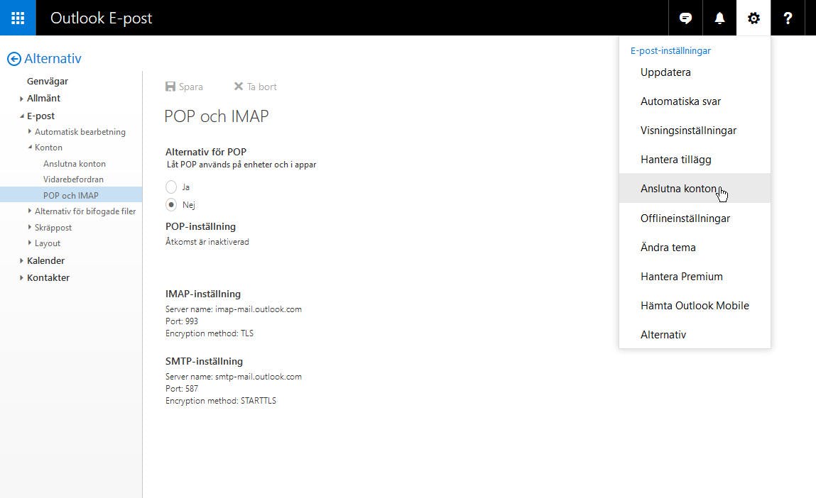Select Anslutna konton in settings menu

[695, 188]
